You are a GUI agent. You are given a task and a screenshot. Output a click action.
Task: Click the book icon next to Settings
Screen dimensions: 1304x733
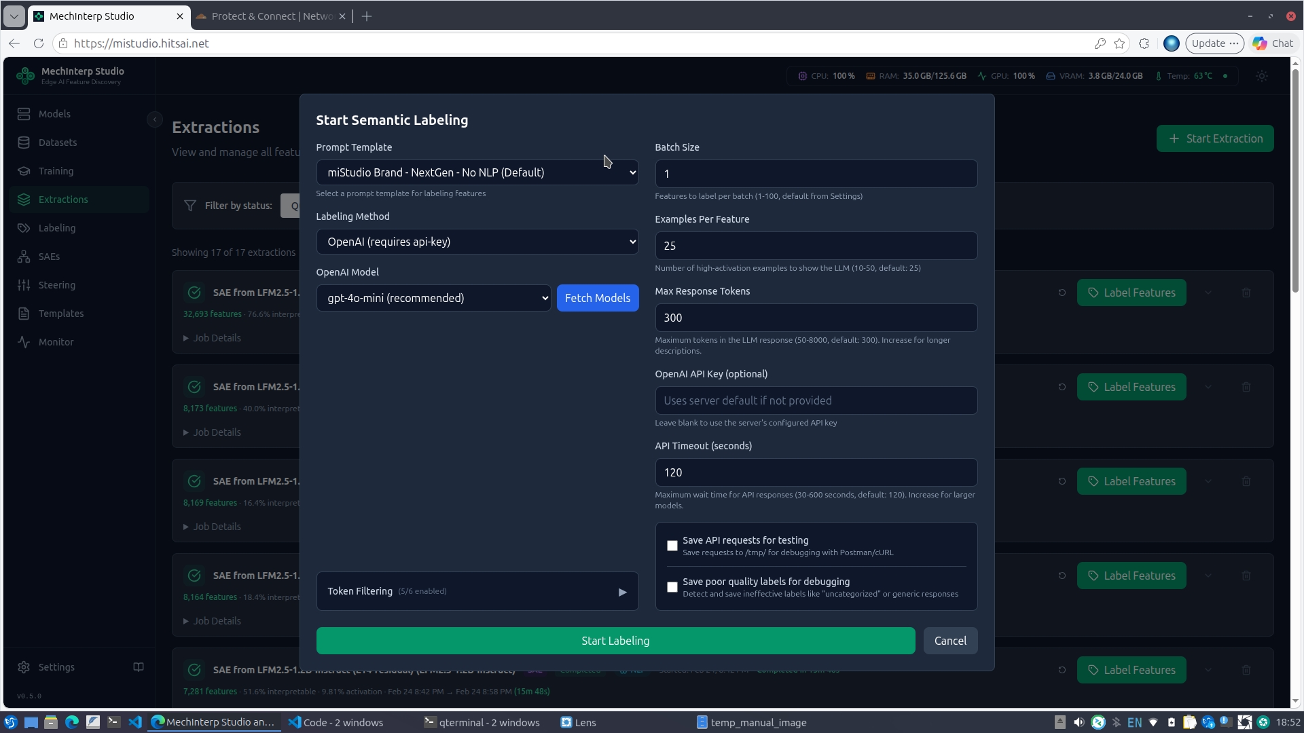(x=139, y=667)
